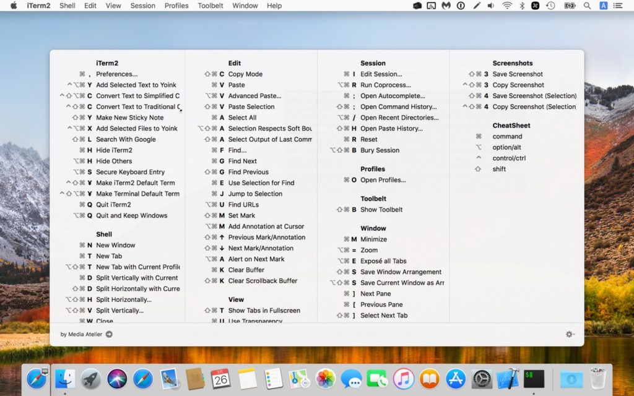Screen dimensions: 634x396
Task: Choose Save Window Arrangement entry
Action: [x=401, y=272]
